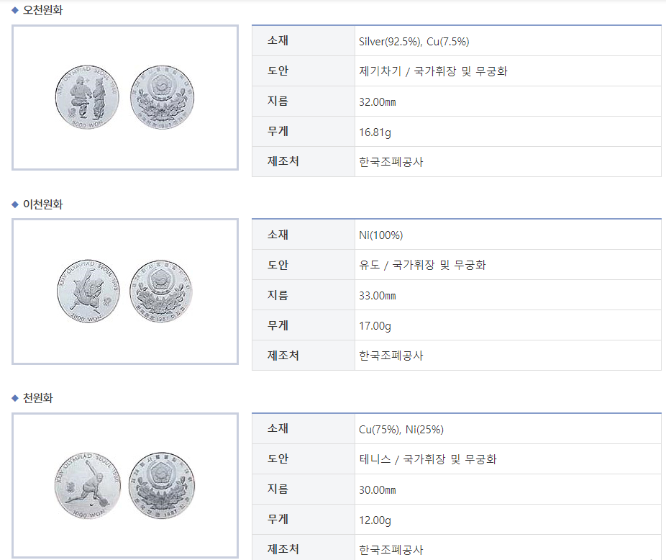Click the 5000 won coin showing 제기차기 players
Image resolution: width=666 pixels, height=560 pixels.
86,98
